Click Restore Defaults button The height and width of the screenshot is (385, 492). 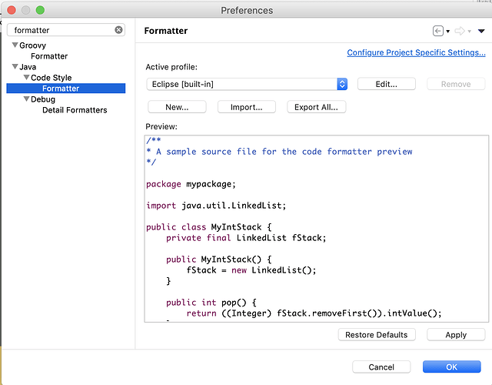(x=377, y=335)
